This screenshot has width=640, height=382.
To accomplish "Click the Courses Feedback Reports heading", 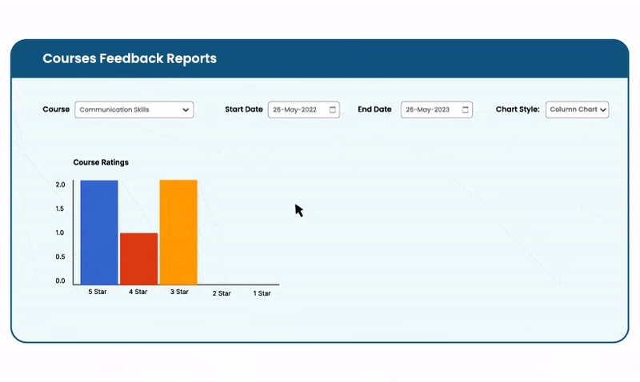I will 130,58.
